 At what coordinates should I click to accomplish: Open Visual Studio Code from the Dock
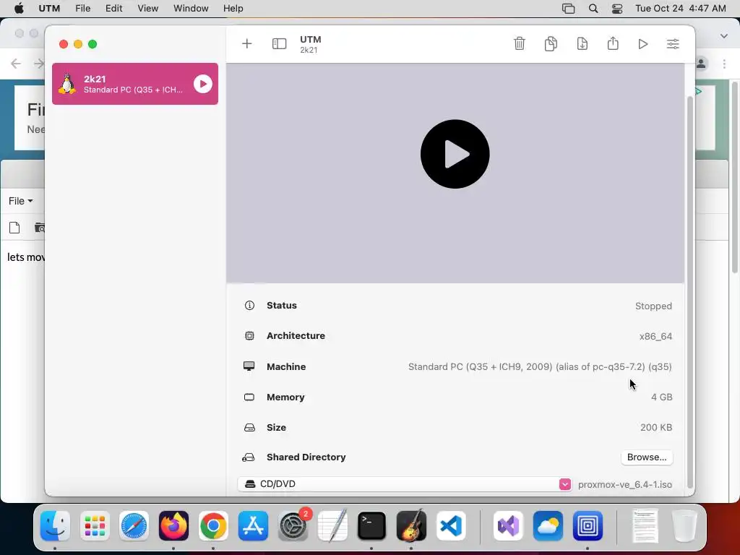[451, 526]
